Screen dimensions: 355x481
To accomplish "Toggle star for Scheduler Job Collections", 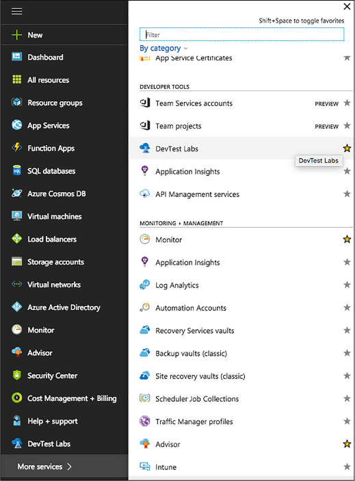I will tap(347, 398).
